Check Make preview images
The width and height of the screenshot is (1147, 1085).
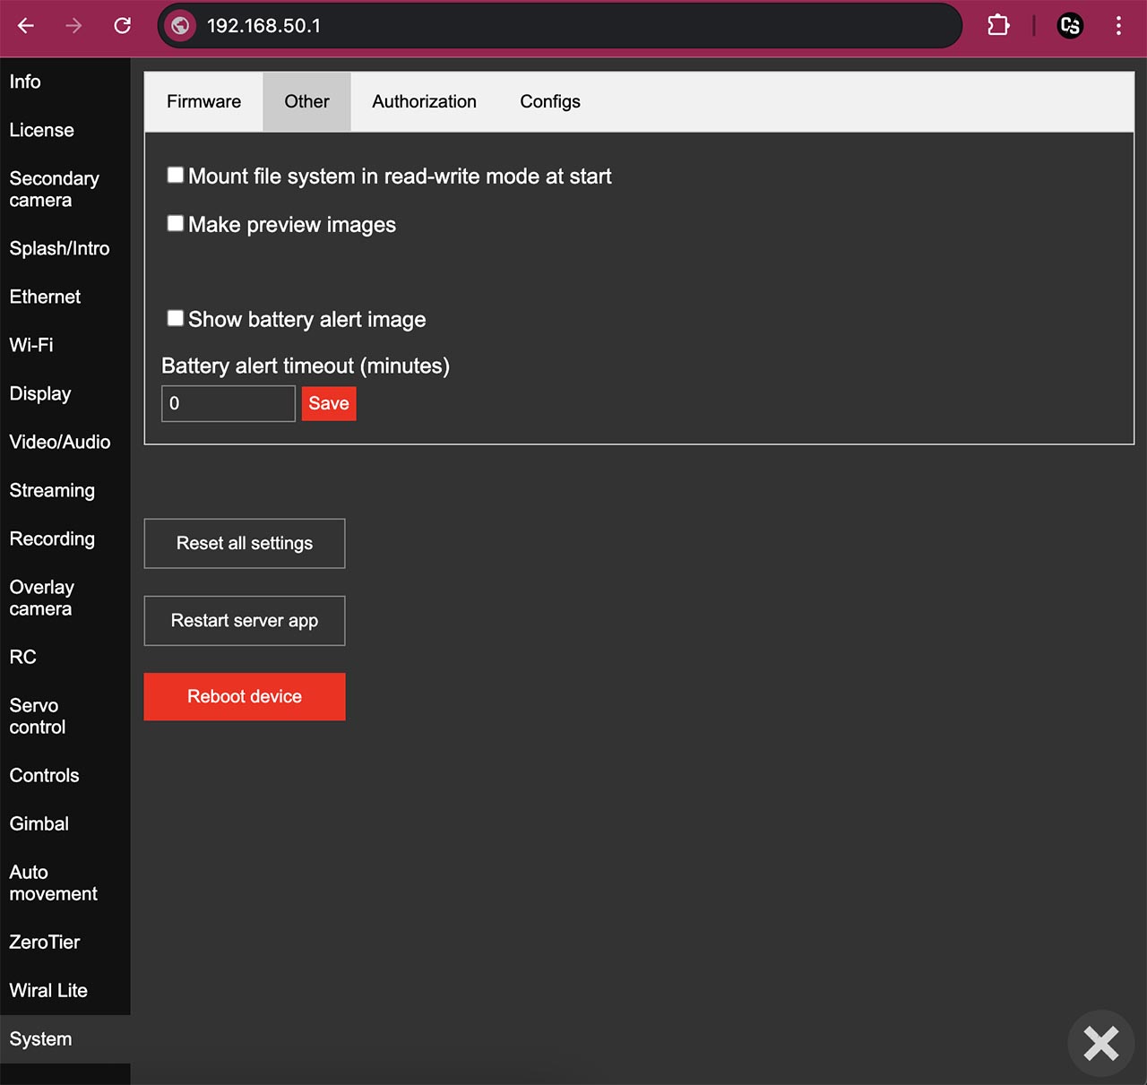point(176,223)
